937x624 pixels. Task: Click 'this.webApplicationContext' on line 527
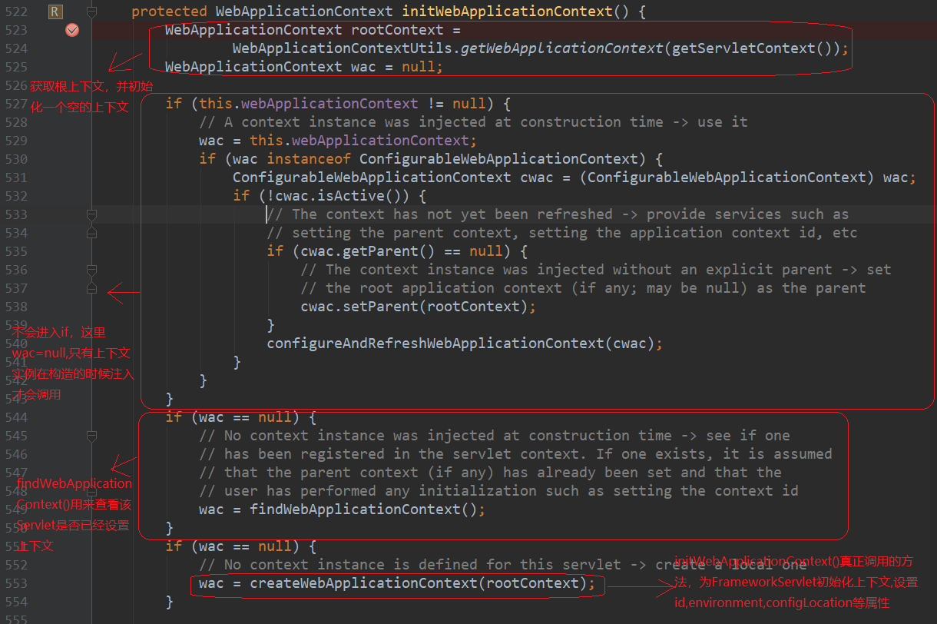pos(309,104)
